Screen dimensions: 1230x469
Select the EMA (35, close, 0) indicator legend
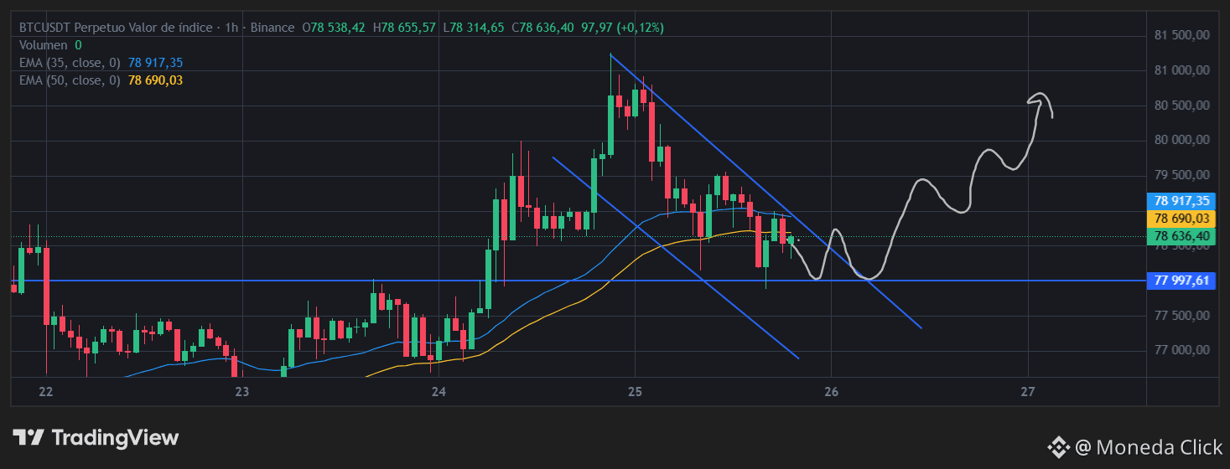[x=70, y=63]
